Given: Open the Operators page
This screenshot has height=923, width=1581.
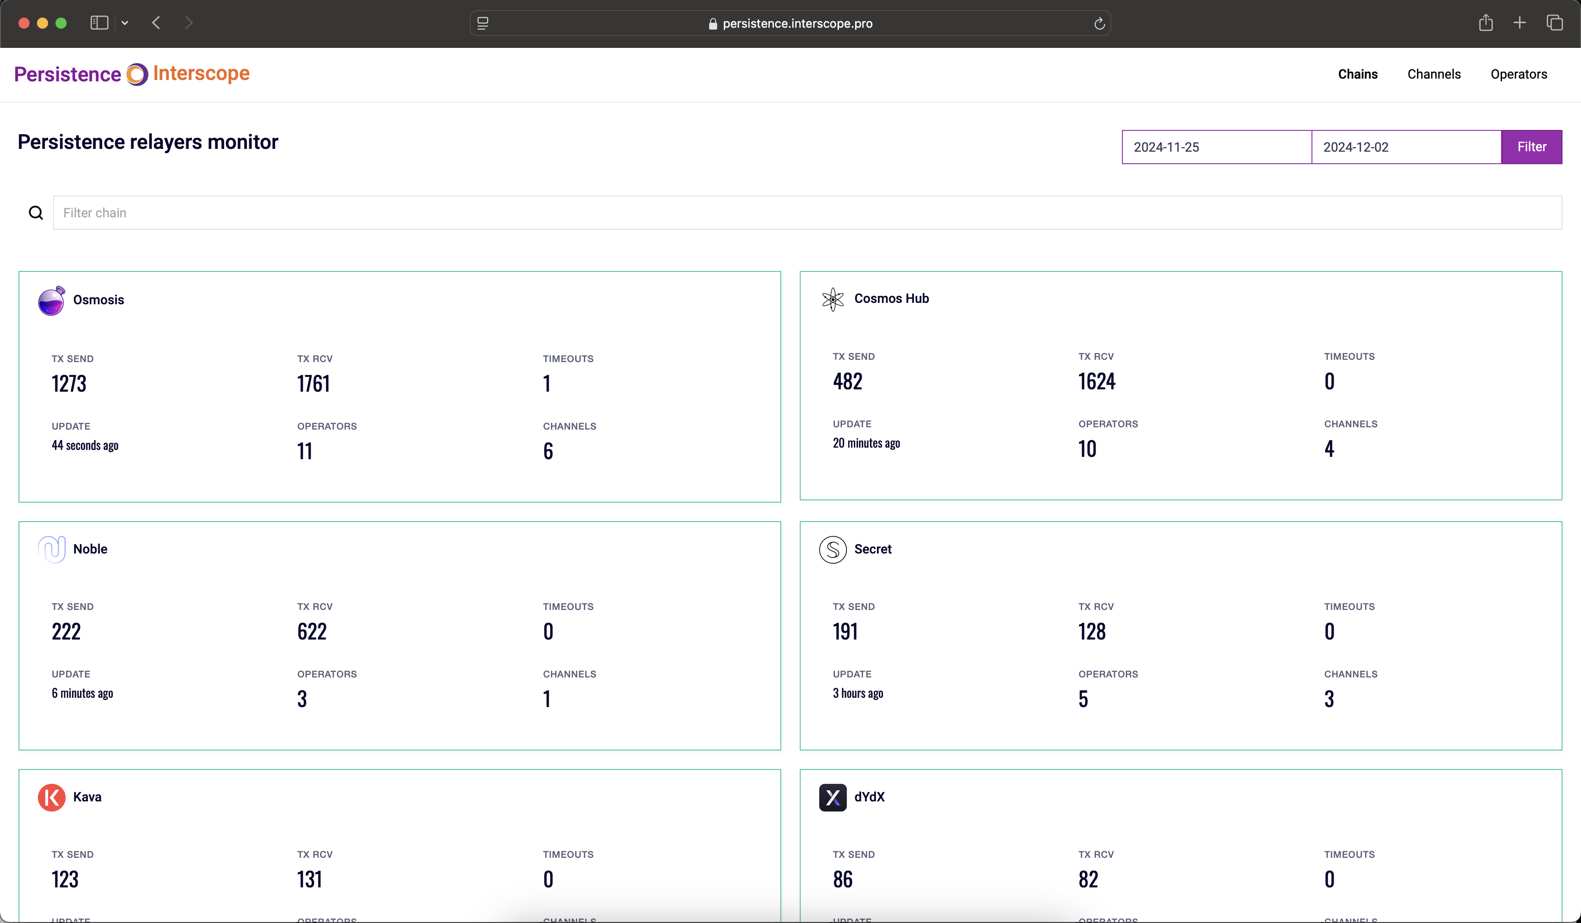Looking at the screenshot, I should click(1518, 74).
